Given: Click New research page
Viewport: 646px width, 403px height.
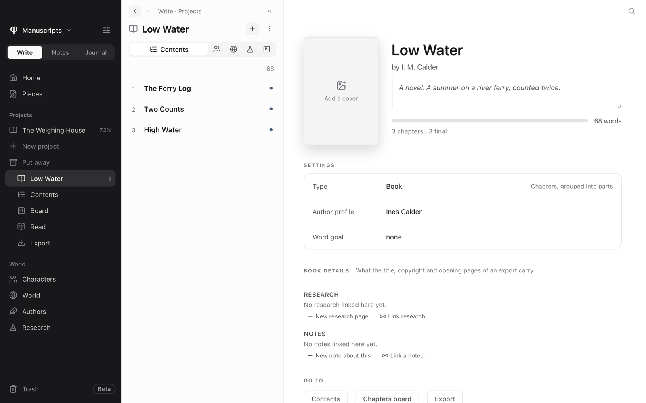Looking at the screenshot, I should coord(338,316).
